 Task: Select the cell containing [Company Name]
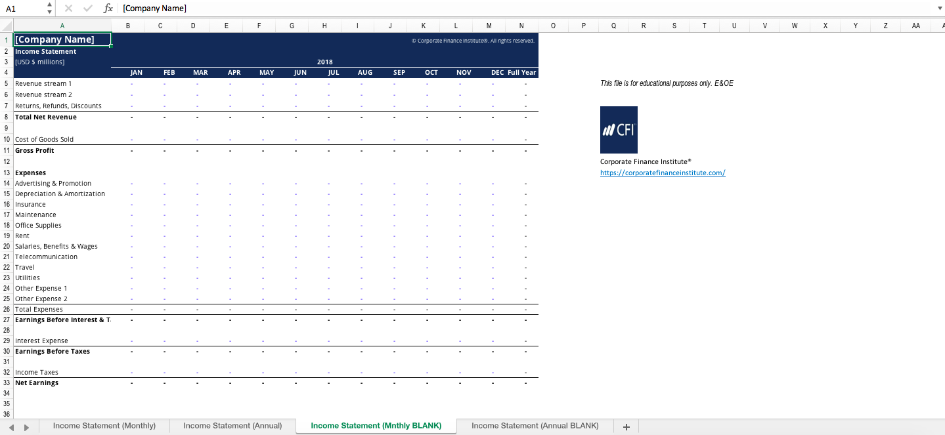(62, 39)
